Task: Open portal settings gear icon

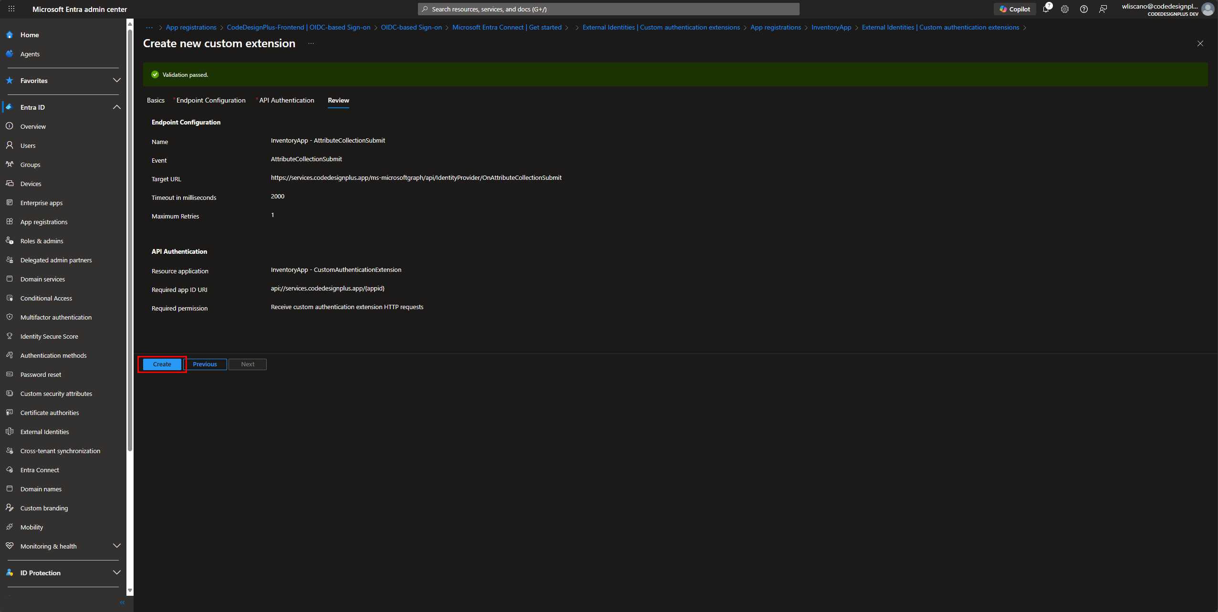Action: (x=1064, y=9)
